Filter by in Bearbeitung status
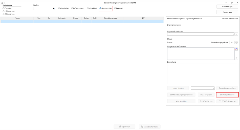The width and height of the screenshot is (240, 130). (x=78, y=8)
